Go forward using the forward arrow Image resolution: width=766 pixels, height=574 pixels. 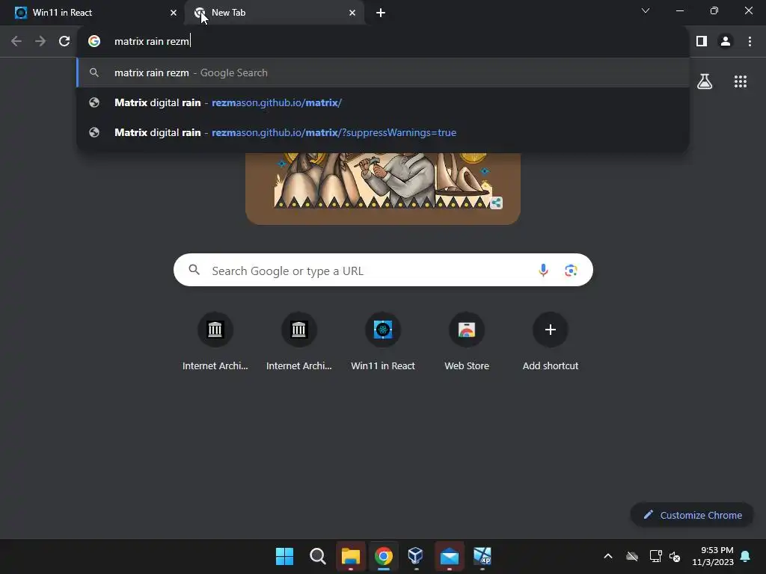point(40,41)
